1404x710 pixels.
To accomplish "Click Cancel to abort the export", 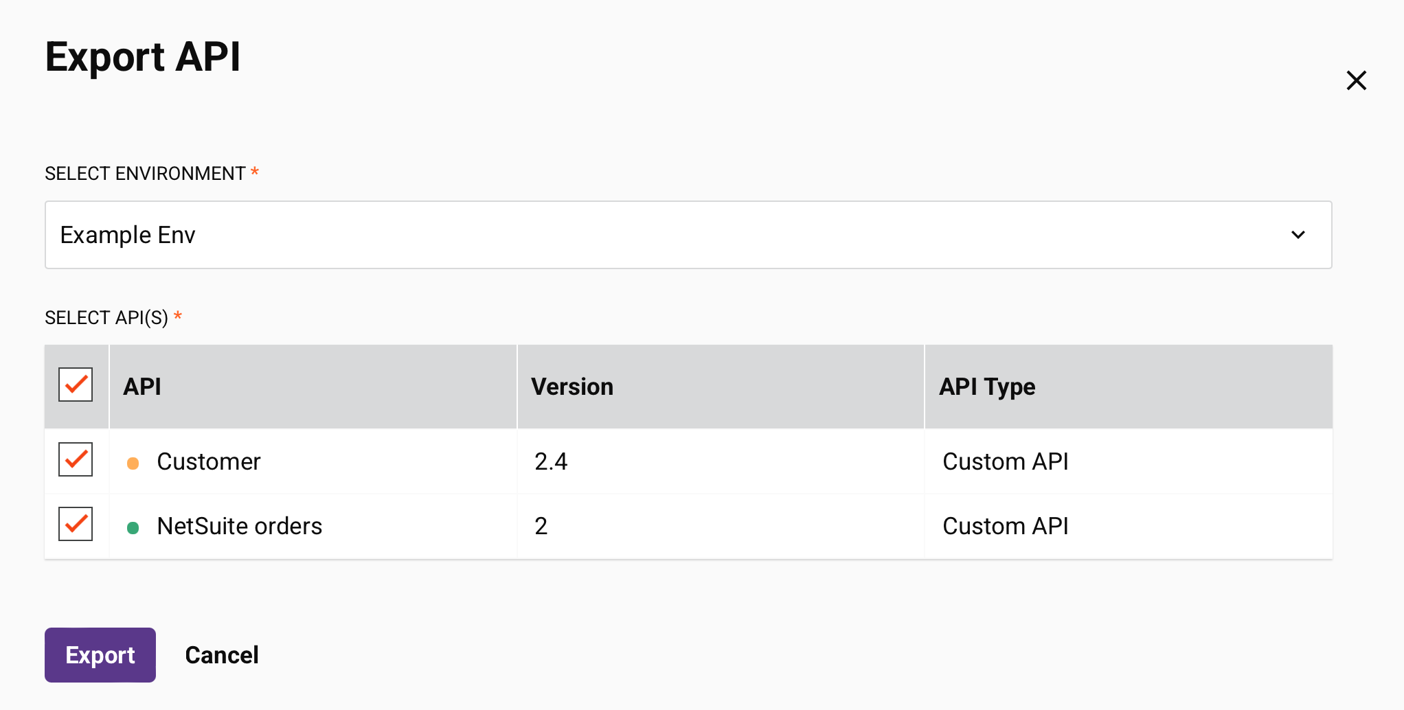I will pos(221,654).
